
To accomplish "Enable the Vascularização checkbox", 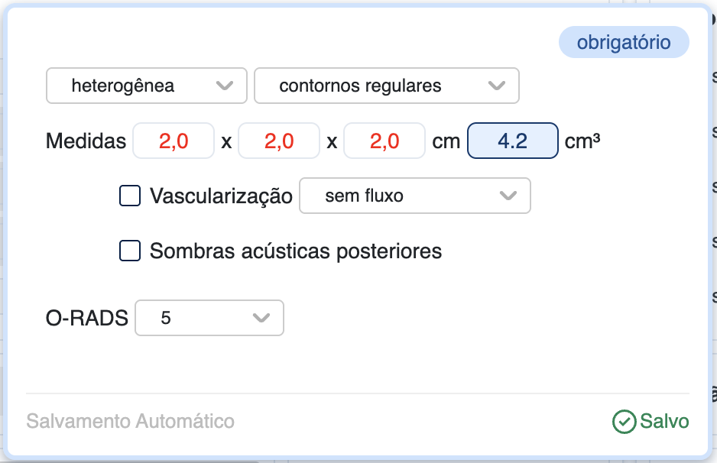I will pos(130,196).
